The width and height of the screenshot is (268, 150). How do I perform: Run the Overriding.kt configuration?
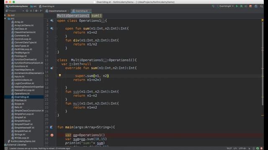click(x=237, y=6)
